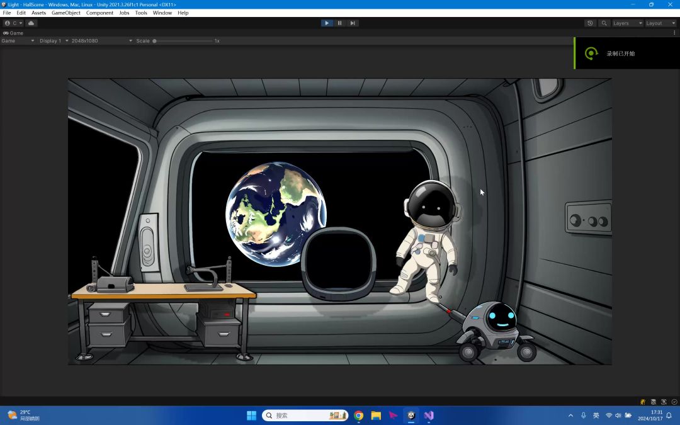Click the Pause button in toolbar
Screen dimensions: 680x425
pos(339,23)
